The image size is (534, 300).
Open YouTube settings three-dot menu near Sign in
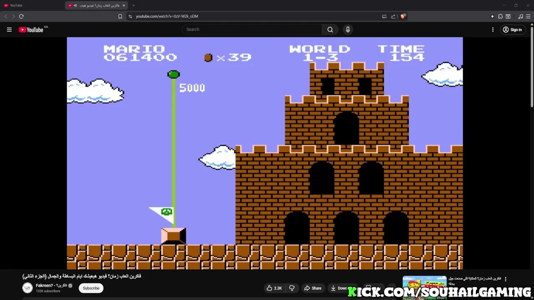493,30
